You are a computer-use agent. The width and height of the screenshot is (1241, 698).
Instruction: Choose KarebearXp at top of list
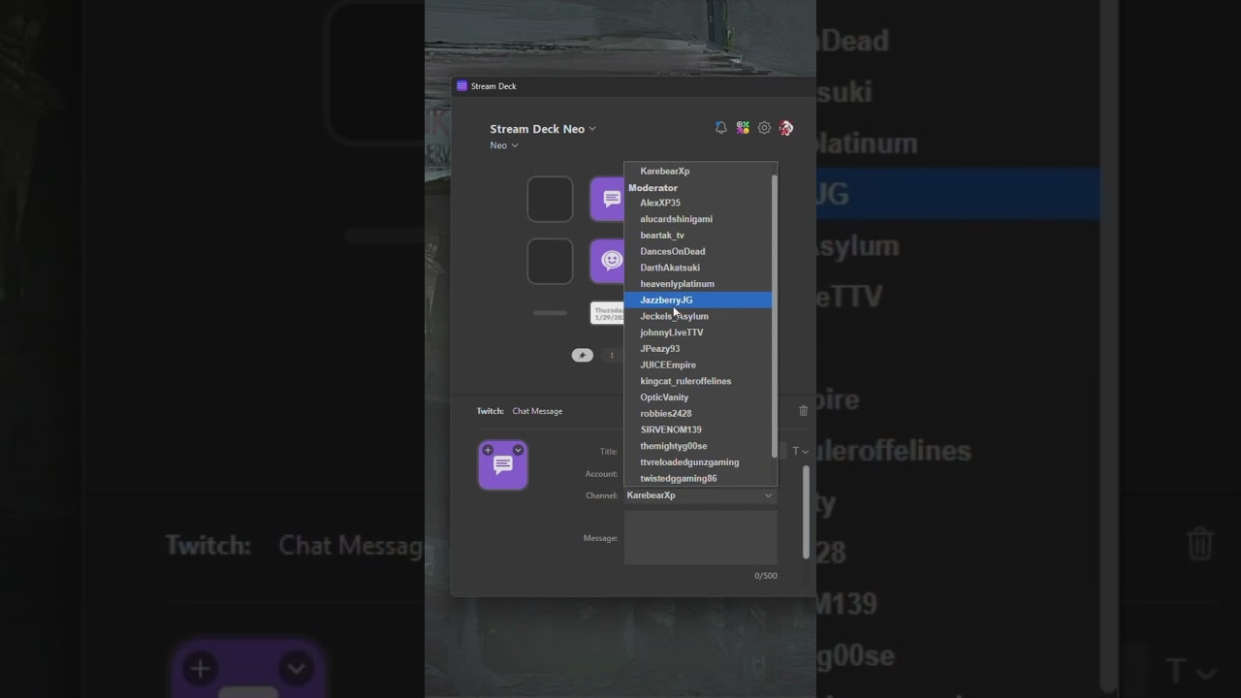pyautogui.click(x=697, y=171)
